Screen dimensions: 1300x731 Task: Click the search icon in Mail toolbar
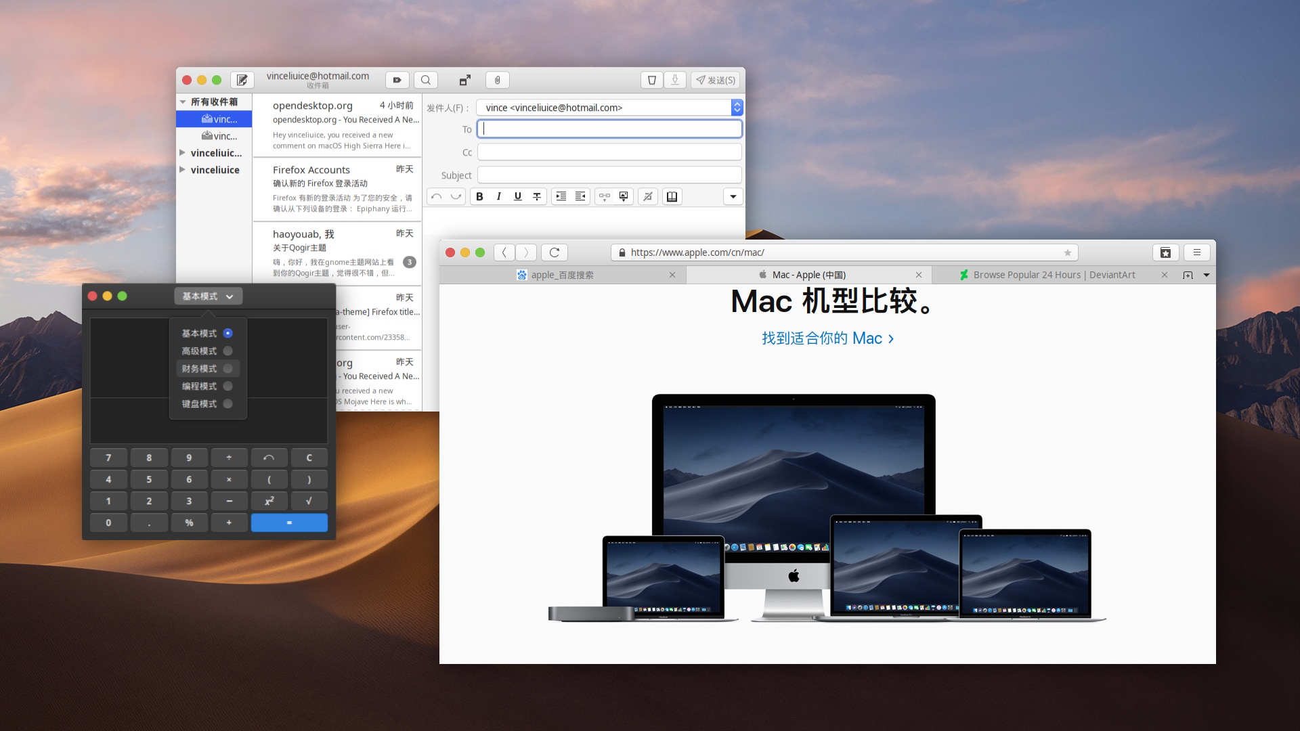pos(427,79)
